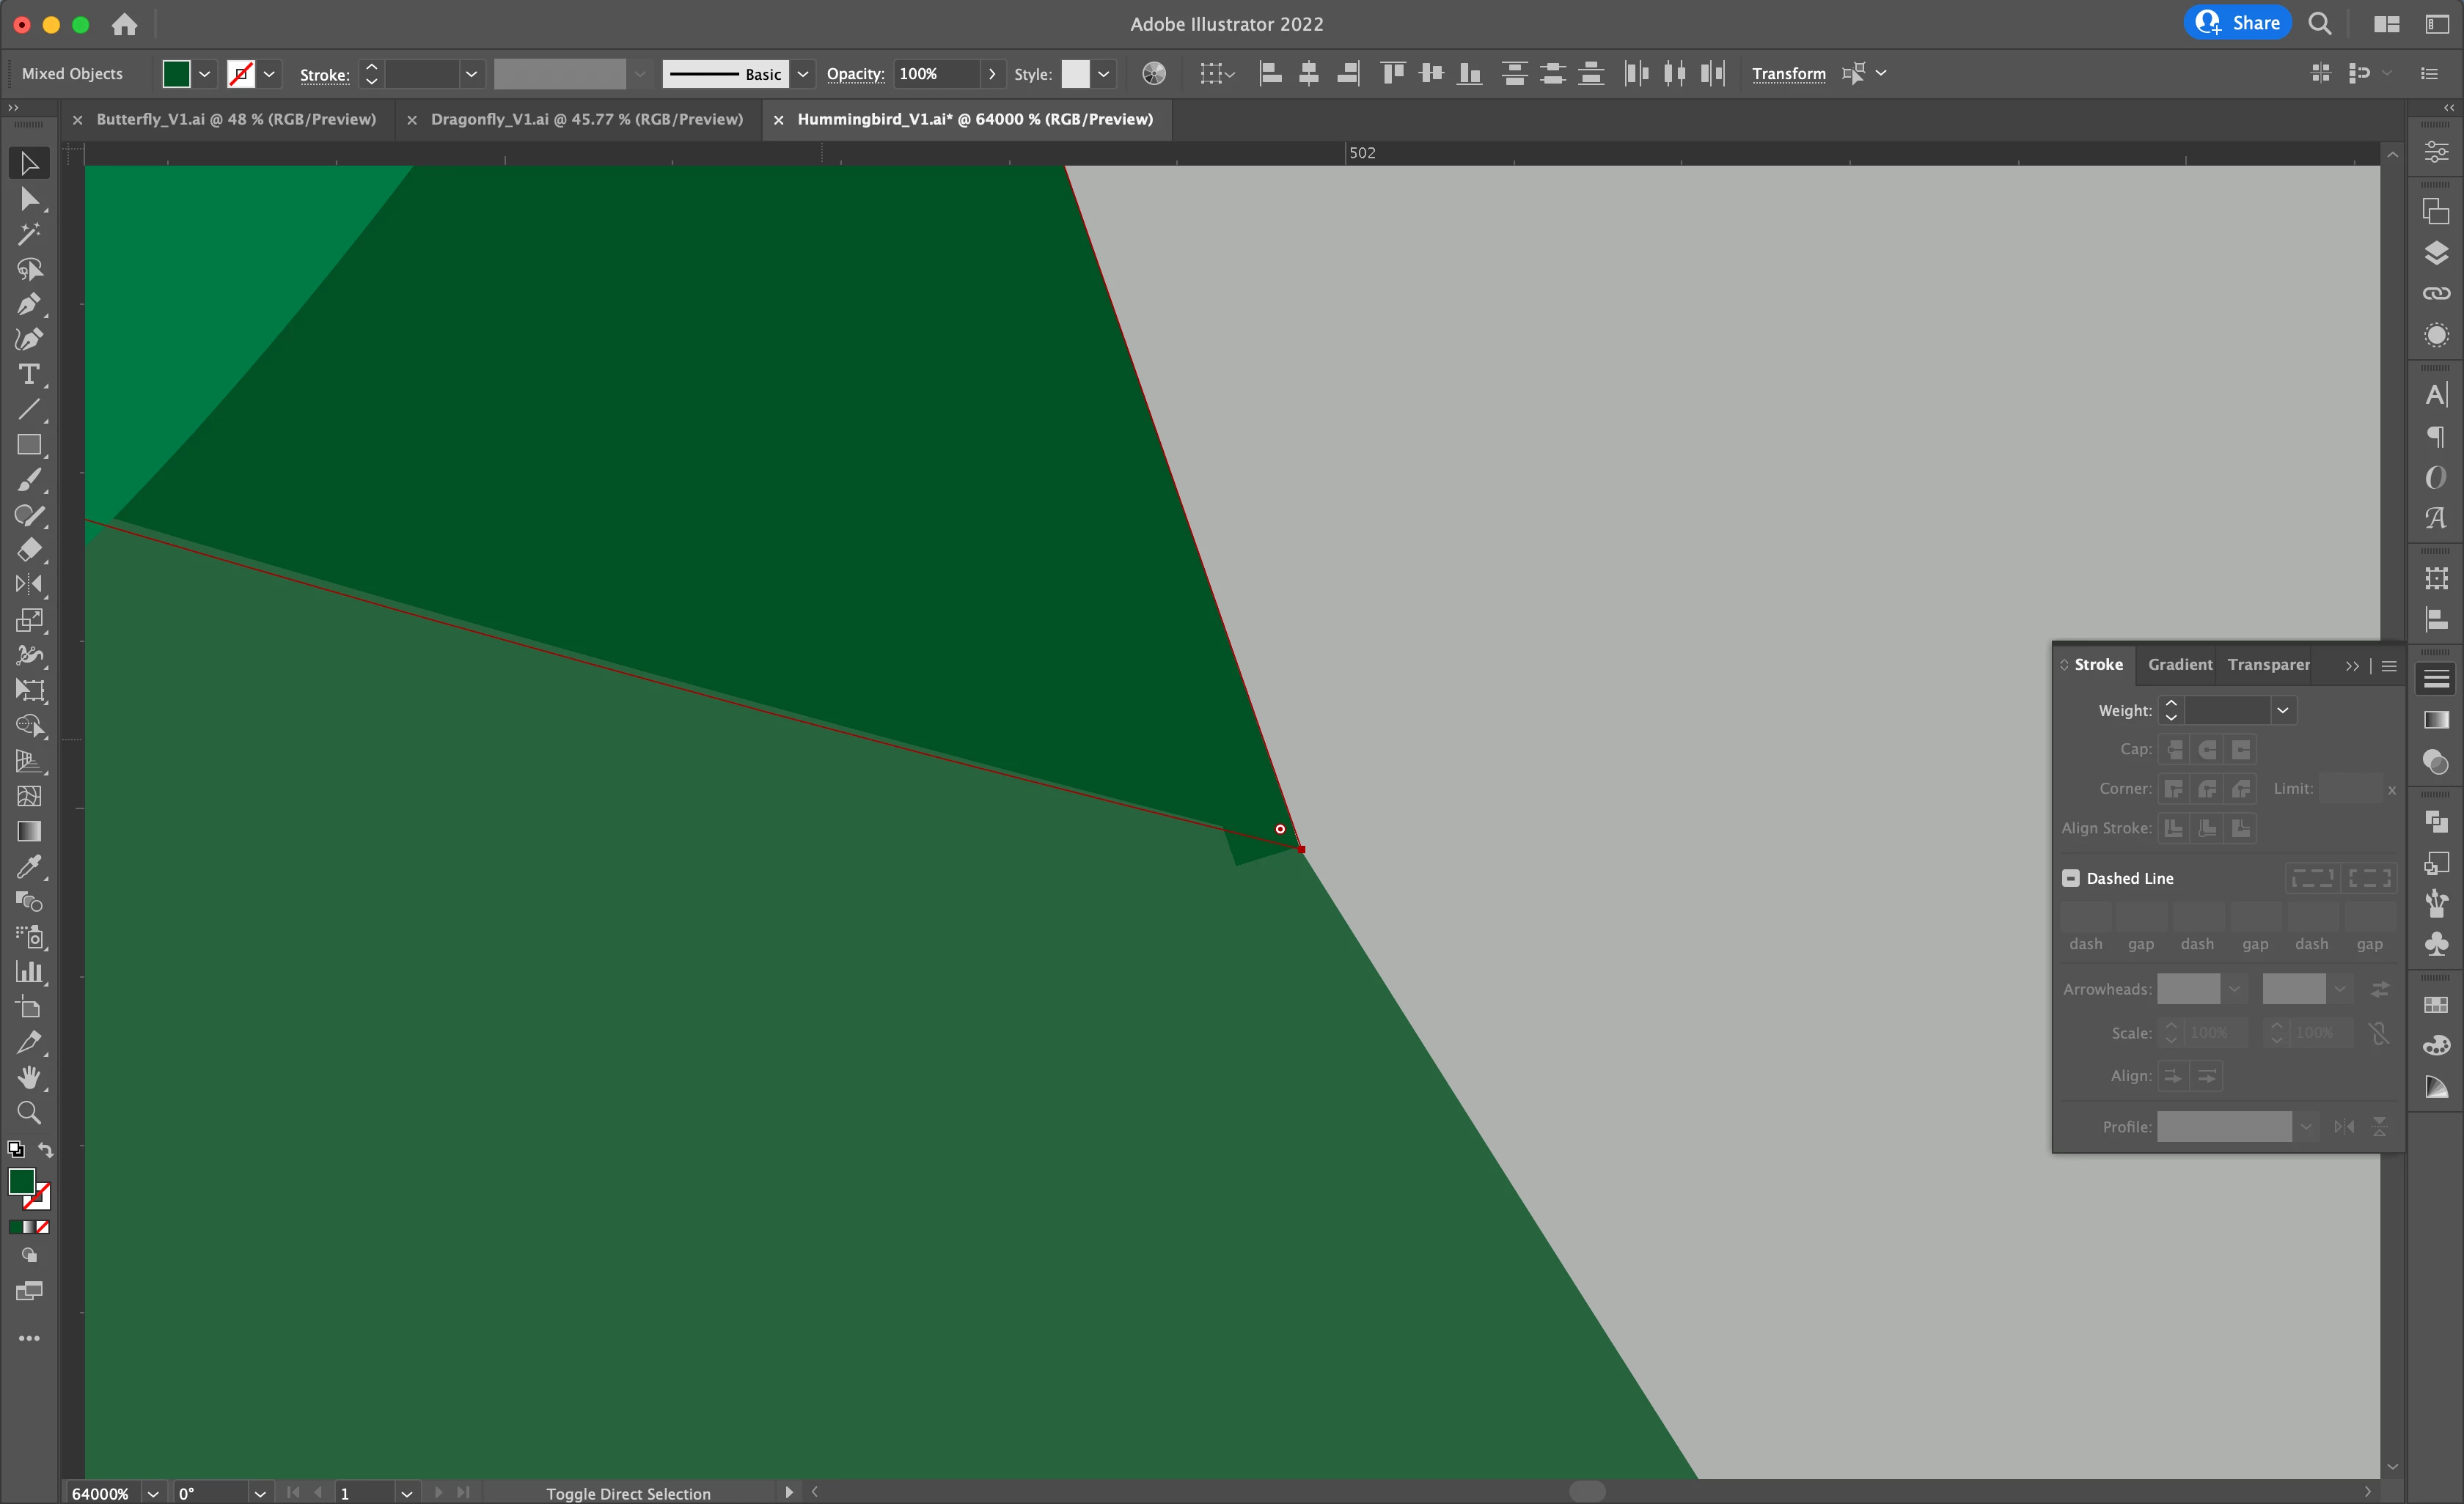Open the Basic brush definition dropdown
2464x1504 pixels.
(802, 74)
